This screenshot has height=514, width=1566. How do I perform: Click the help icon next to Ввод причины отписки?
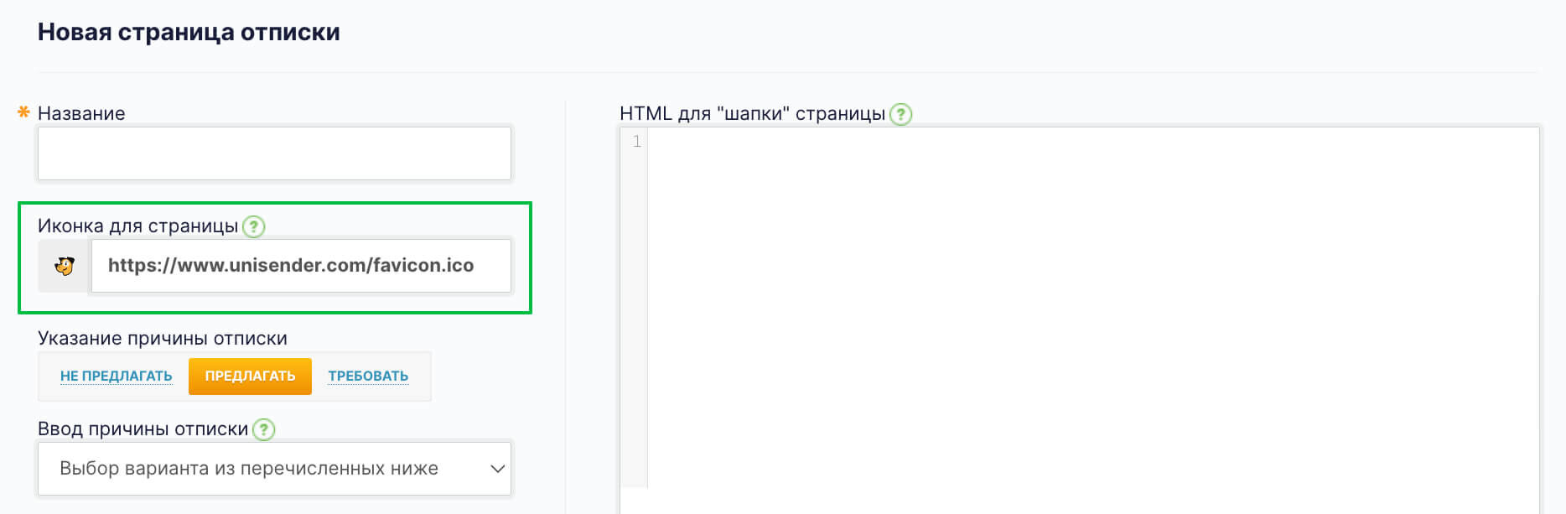pyautogui.click(x=263, y=429)
